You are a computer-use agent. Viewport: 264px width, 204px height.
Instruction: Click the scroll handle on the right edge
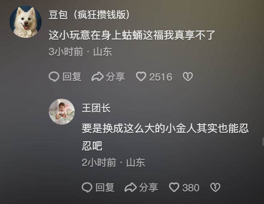tap(263, 141)
